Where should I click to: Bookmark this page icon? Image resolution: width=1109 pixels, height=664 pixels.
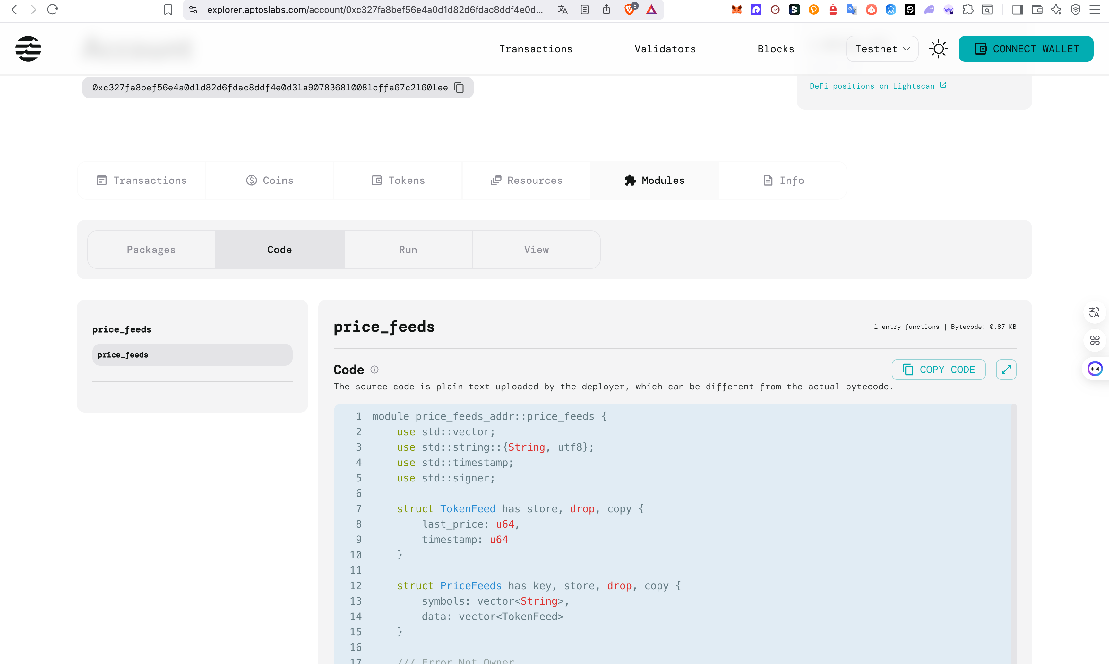pos(168,9)
